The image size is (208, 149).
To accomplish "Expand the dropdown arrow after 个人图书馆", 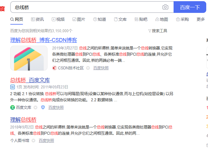I will click(x=34, y=141).
